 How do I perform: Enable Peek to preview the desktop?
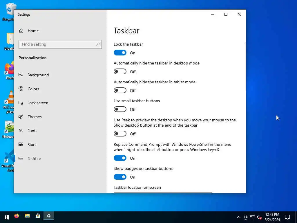(120, 134)
